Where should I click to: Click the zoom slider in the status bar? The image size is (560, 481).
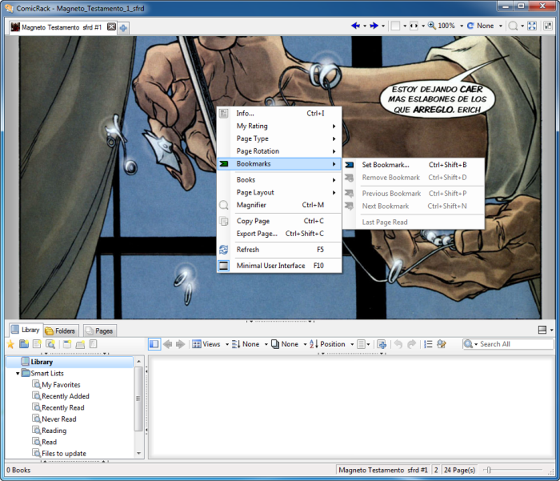(489, 470)
